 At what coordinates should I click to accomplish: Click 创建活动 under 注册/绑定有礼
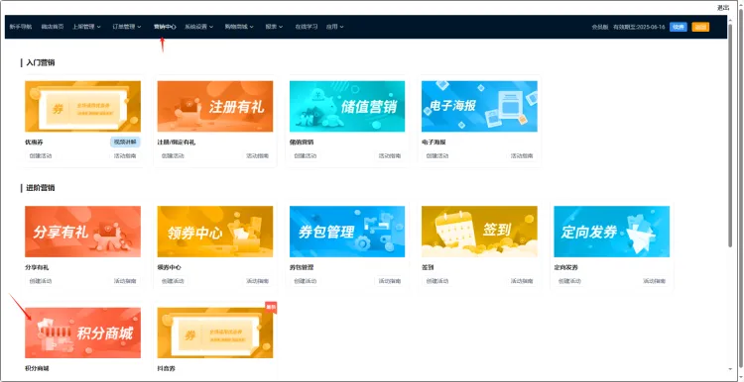173,155
